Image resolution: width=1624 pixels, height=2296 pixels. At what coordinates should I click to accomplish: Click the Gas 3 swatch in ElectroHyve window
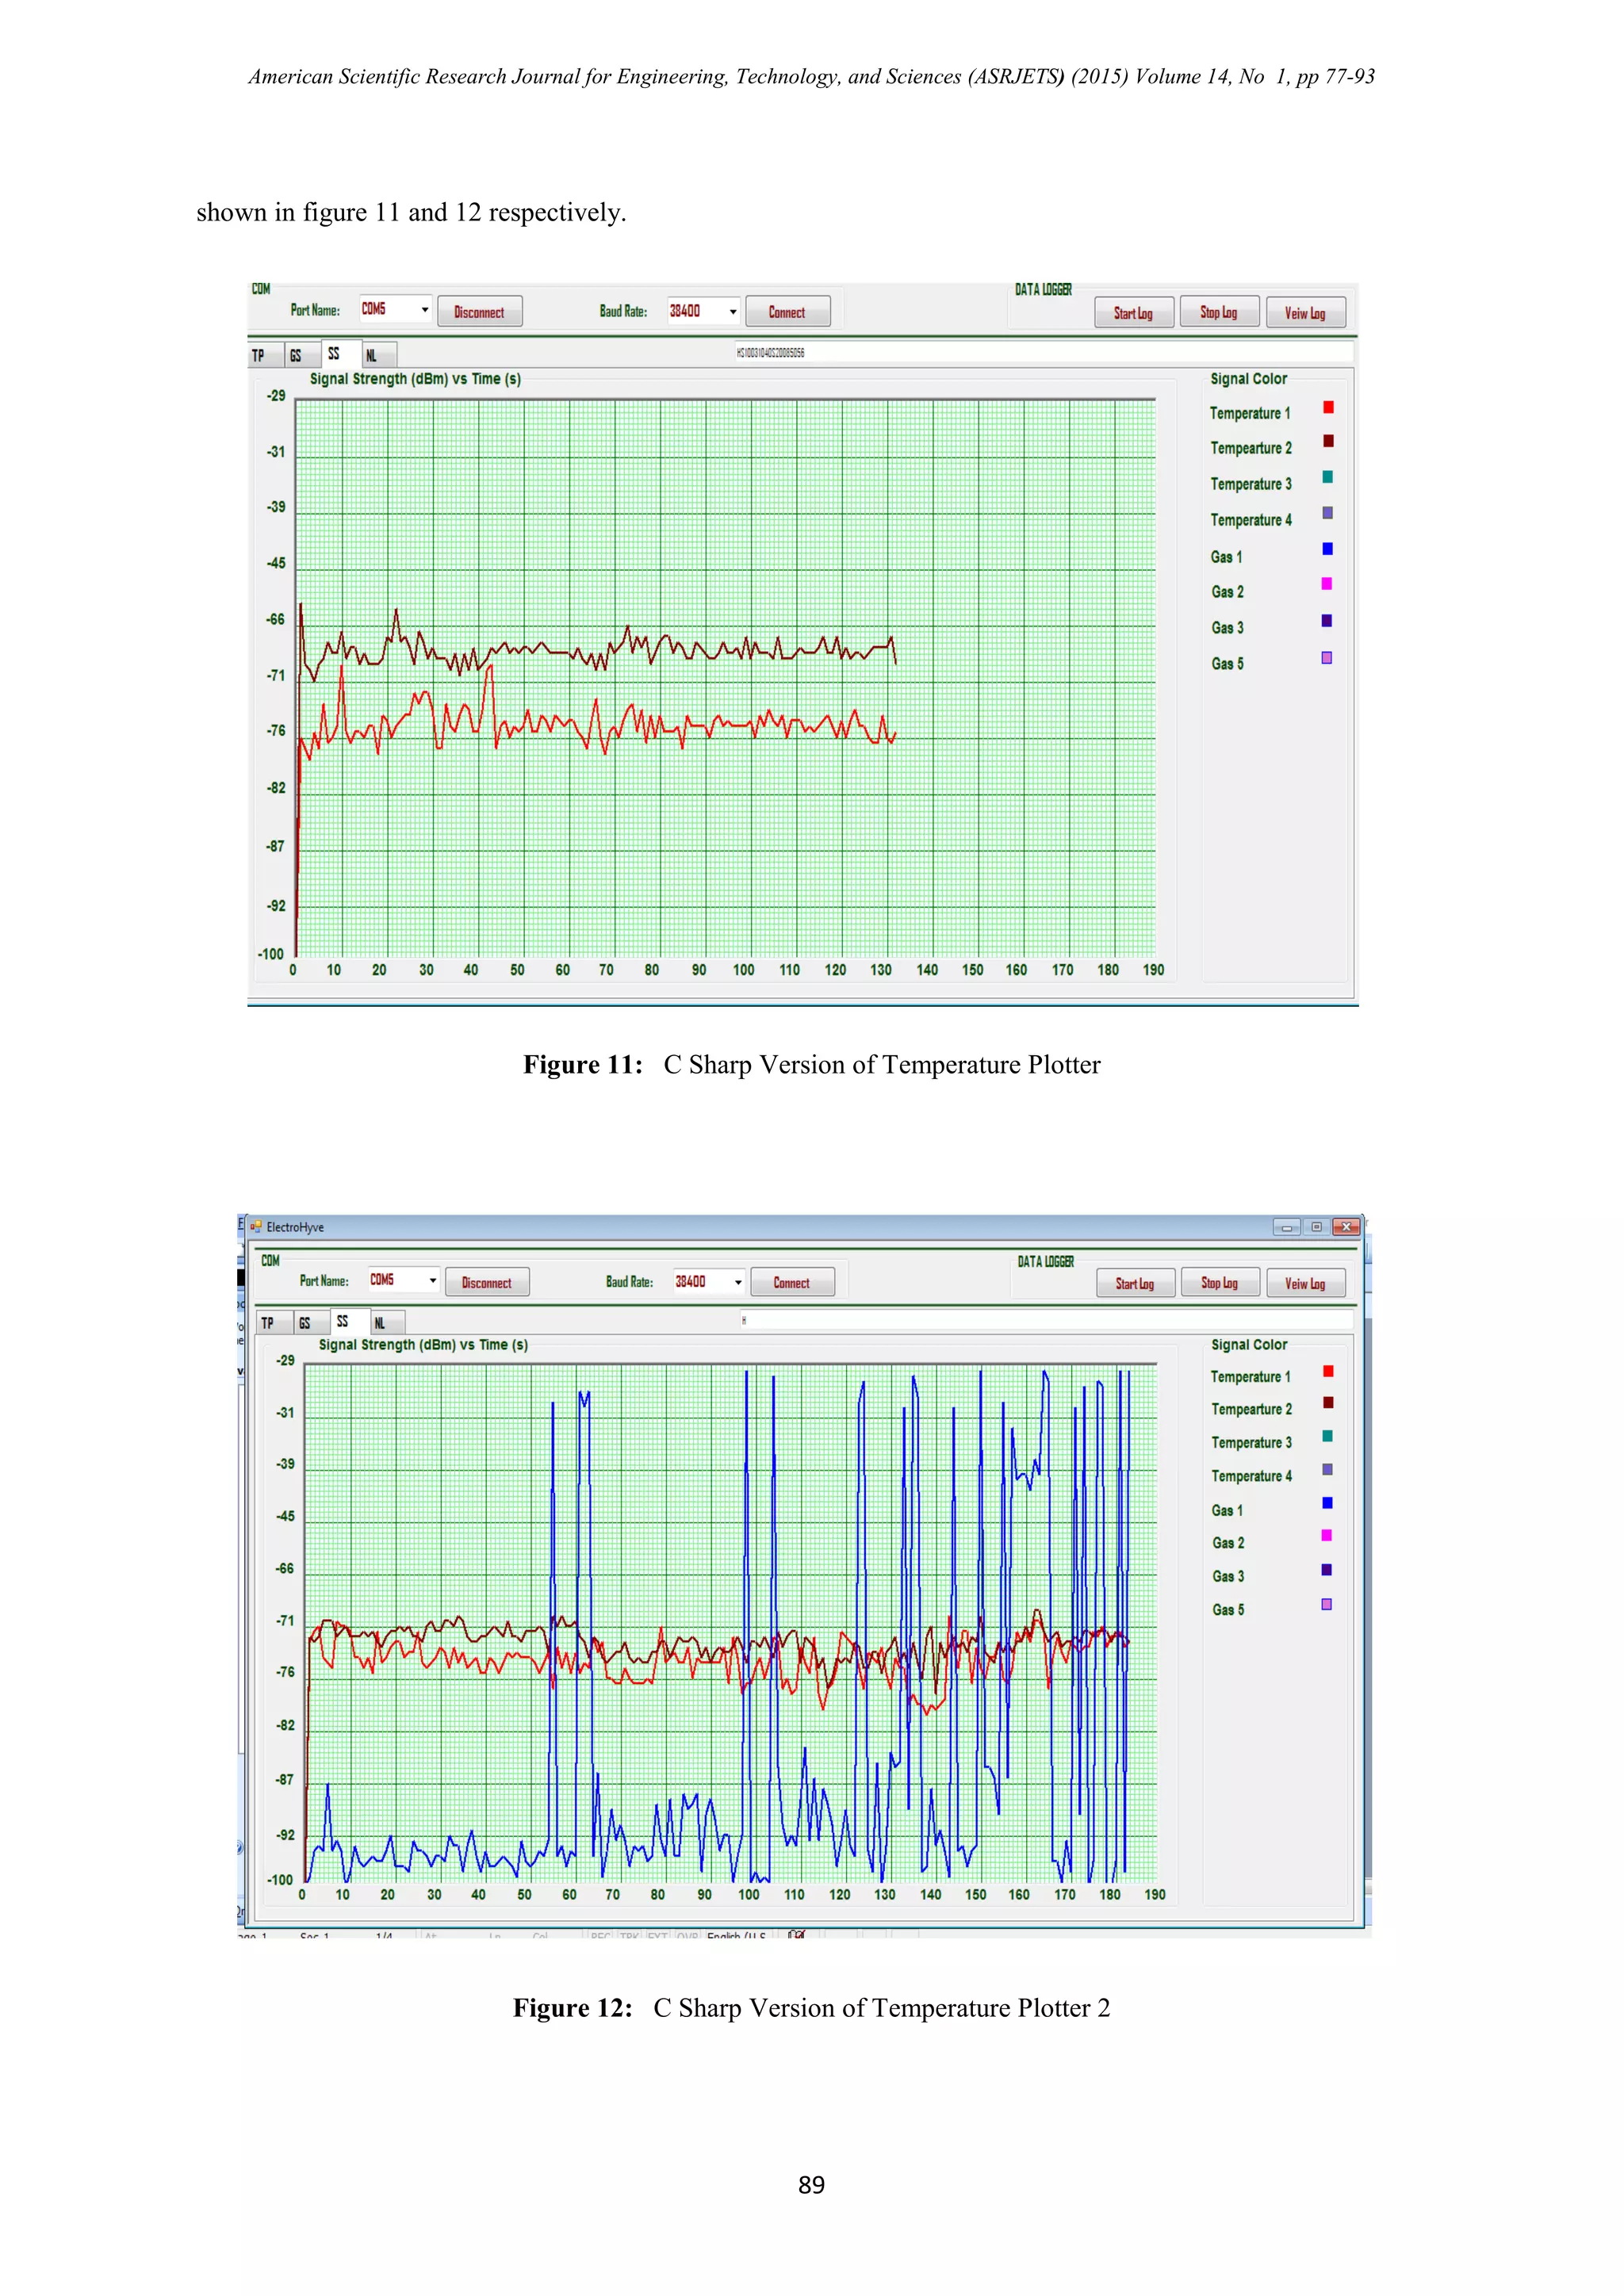(1328, 1570)
